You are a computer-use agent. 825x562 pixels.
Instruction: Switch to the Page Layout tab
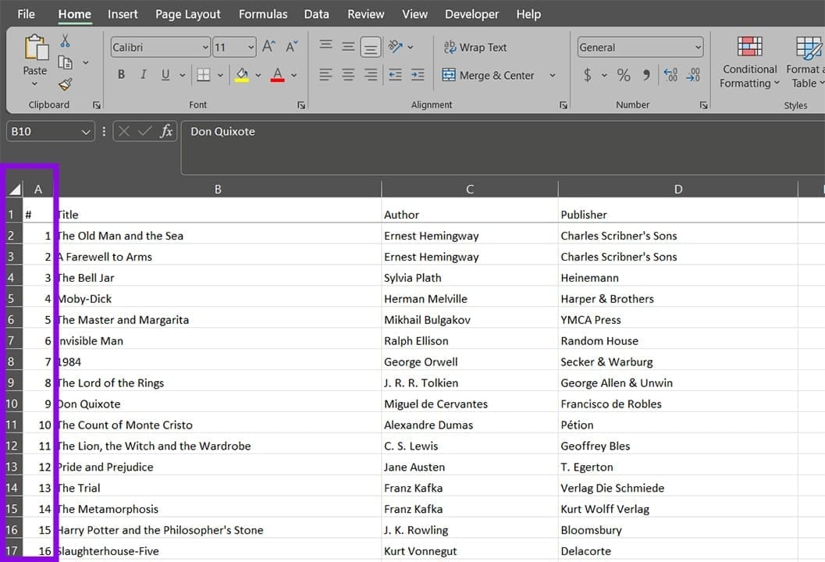pyautogui.click(x=188, y=14)
